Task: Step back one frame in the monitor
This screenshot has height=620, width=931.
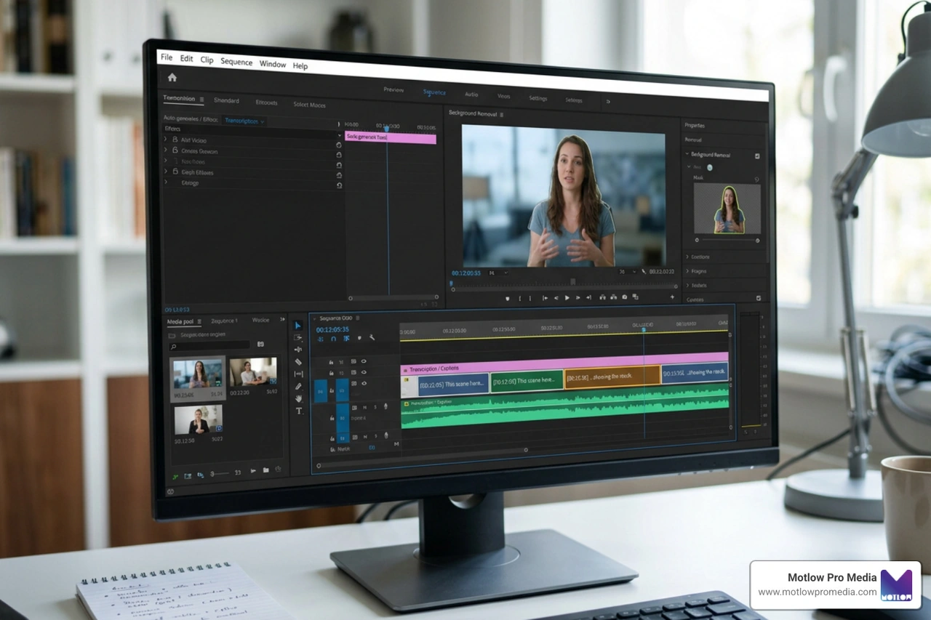Action: point(556,298)
